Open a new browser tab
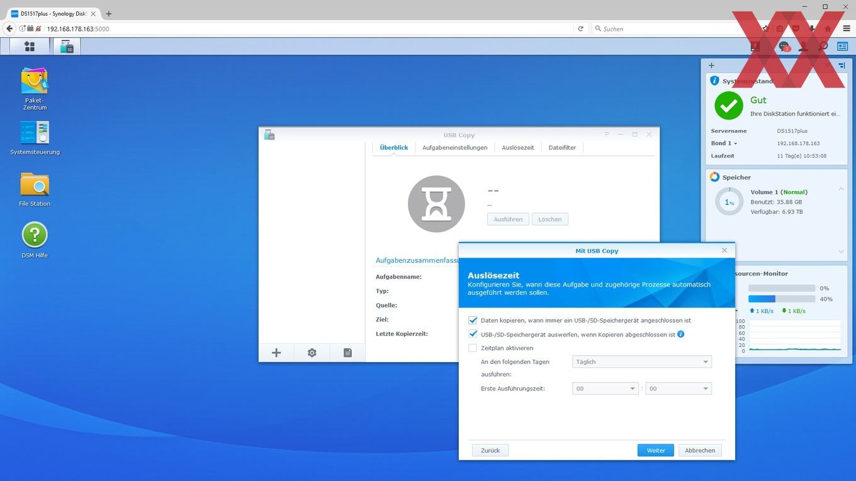Screen dimensions: 856x481 (108, 13)
